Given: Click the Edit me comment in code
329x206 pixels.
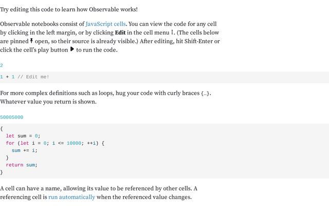Looking at the screenshot, I should point(33,77).
